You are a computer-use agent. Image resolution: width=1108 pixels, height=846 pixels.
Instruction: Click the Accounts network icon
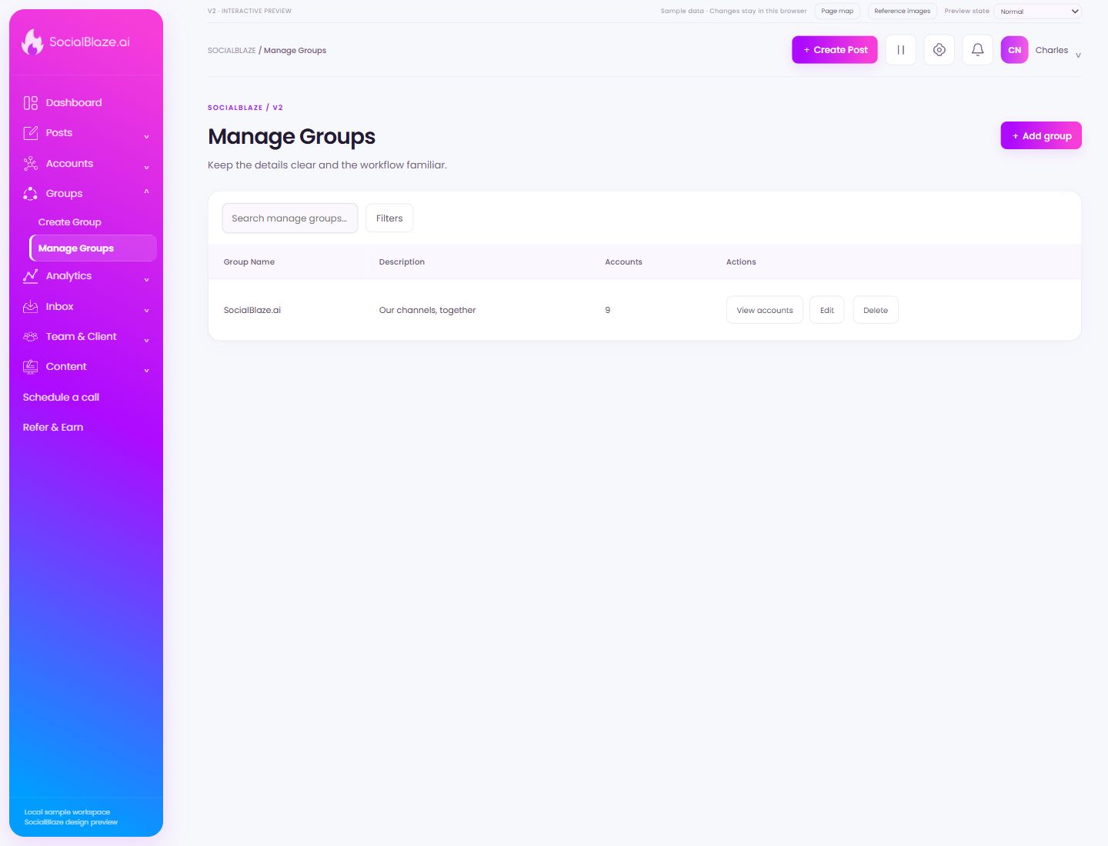(x=31, y=164)
